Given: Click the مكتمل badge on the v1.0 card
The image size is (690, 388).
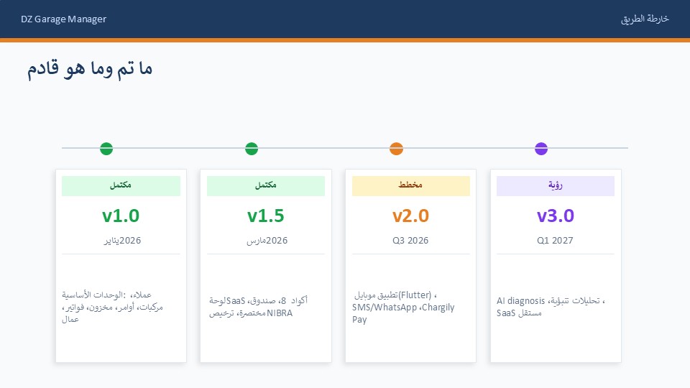Looking at the screenshot, I should point(121,186).
